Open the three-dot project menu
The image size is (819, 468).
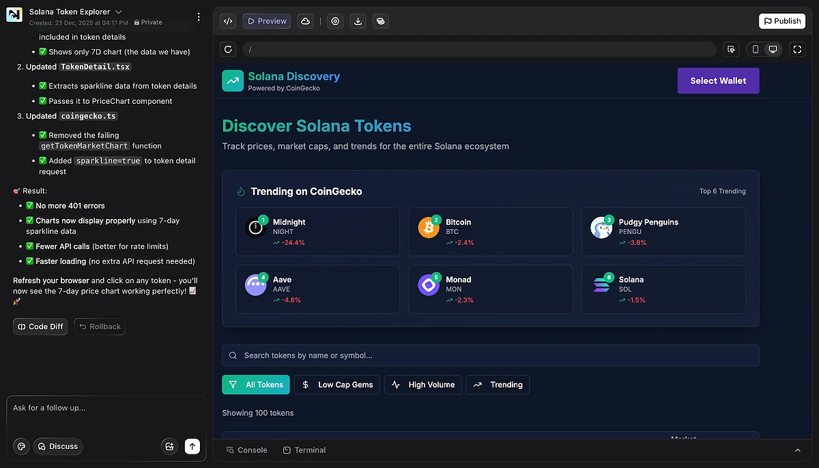click(198, 16)
